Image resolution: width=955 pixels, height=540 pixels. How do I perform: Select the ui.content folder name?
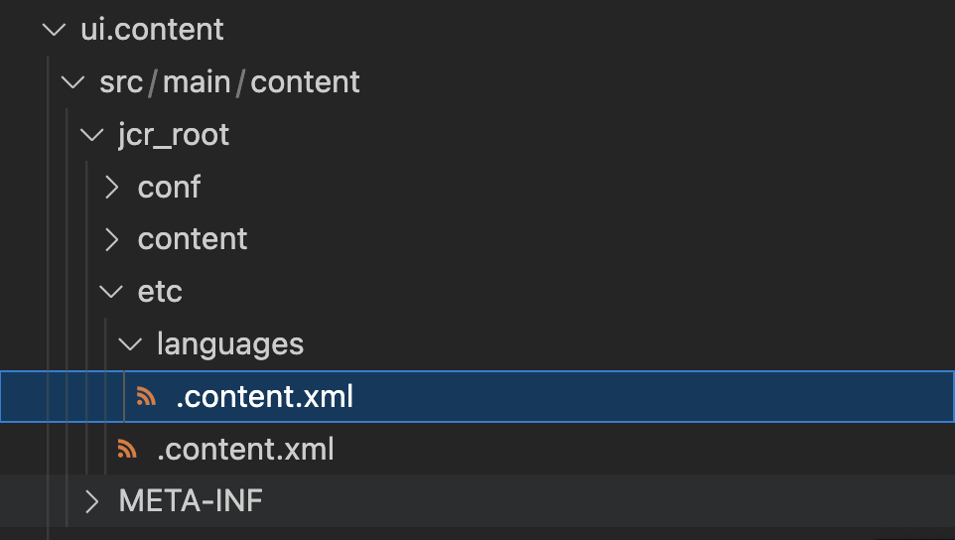152,30
